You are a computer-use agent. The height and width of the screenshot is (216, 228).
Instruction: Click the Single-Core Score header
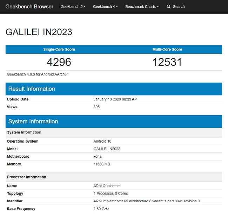[59, 49]
